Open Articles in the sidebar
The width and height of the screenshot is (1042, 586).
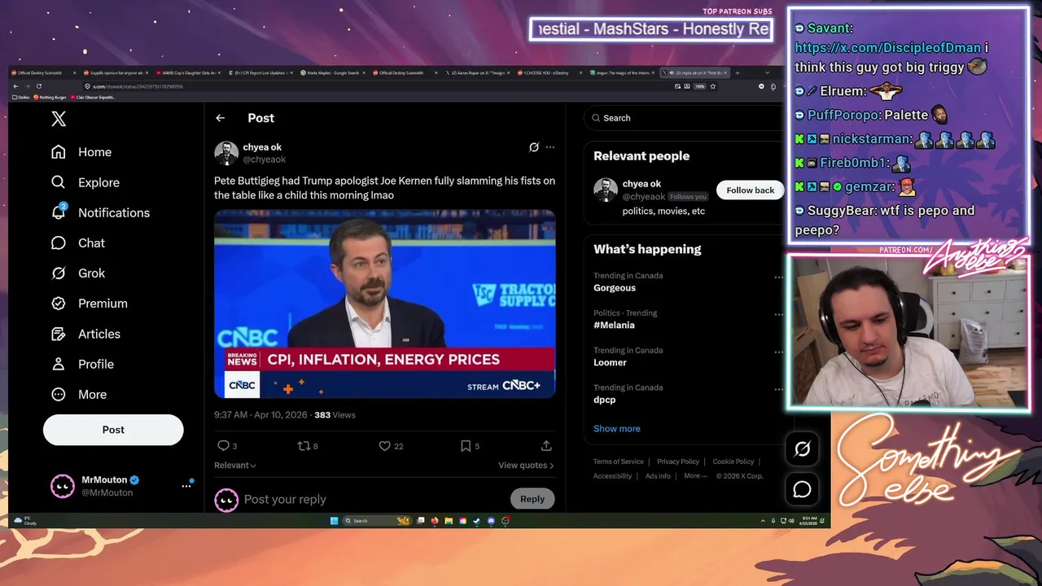(x=85, y=334)
